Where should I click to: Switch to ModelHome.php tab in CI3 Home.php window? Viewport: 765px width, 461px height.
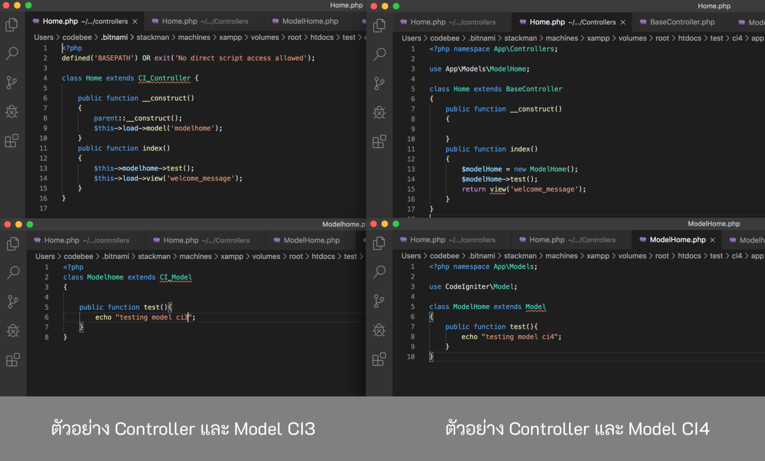[310, 21]
